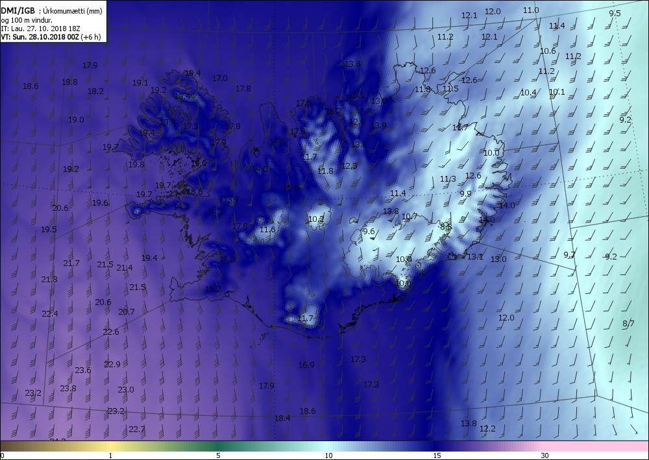Click the map value 19.5
Screen dimensions: 649x460
[49, 229]
